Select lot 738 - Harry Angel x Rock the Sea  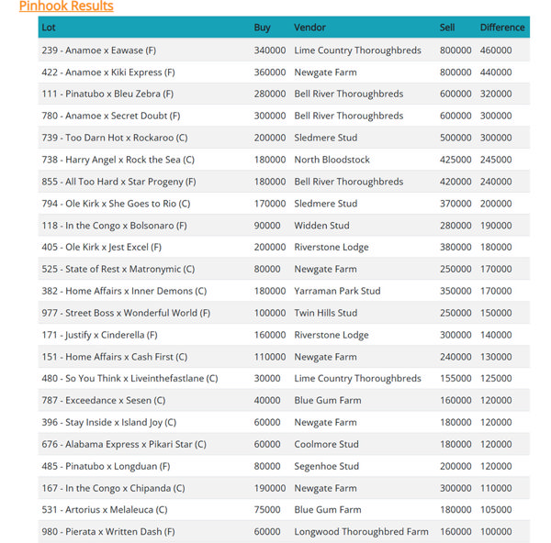tap(118, 160)
